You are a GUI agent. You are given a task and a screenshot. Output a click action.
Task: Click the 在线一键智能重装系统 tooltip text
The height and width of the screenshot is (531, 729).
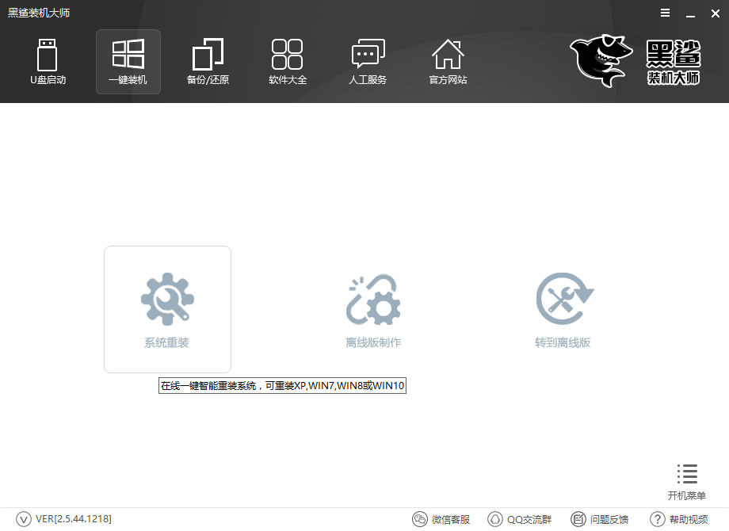[282, 385]
